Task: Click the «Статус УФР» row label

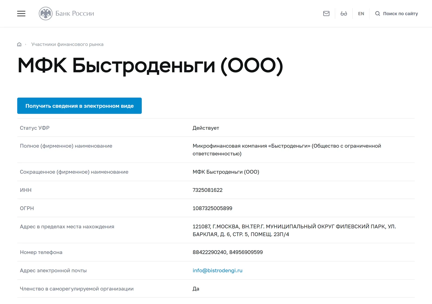Action: [35, 128]
